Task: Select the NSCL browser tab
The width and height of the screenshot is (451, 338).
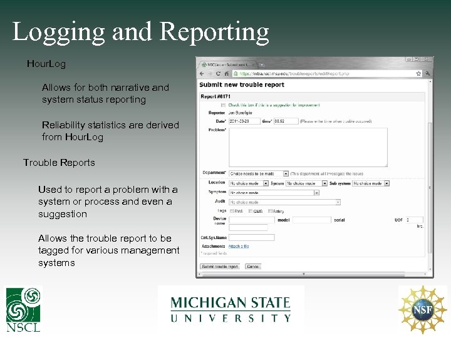Action: coord(228,64)
